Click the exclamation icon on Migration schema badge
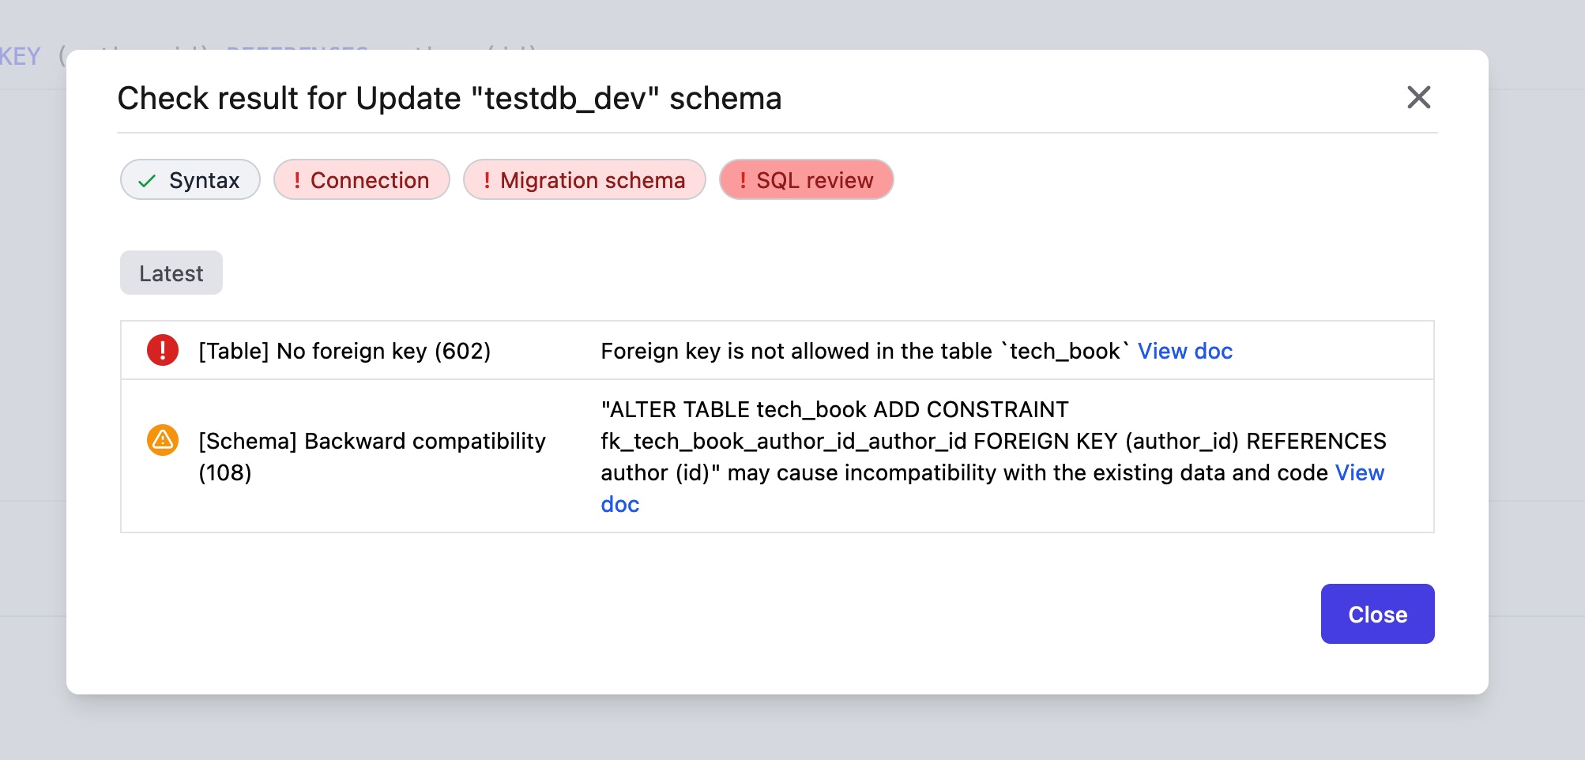Viewport: 1585px width, 760px height. (x=488, y=180)
